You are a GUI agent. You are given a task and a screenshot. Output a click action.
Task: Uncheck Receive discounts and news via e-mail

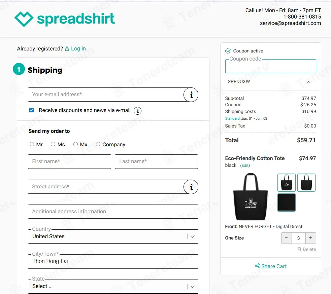coord(31,110)
